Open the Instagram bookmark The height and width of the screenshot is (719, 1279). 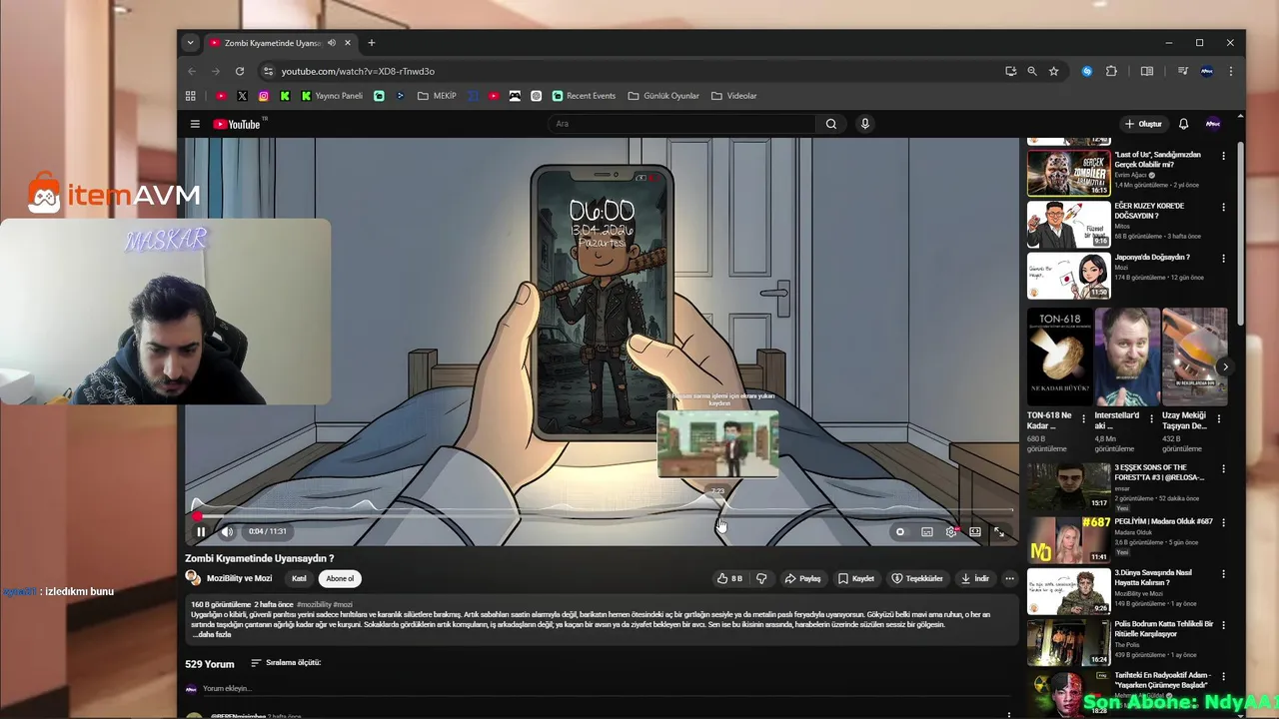264,96
